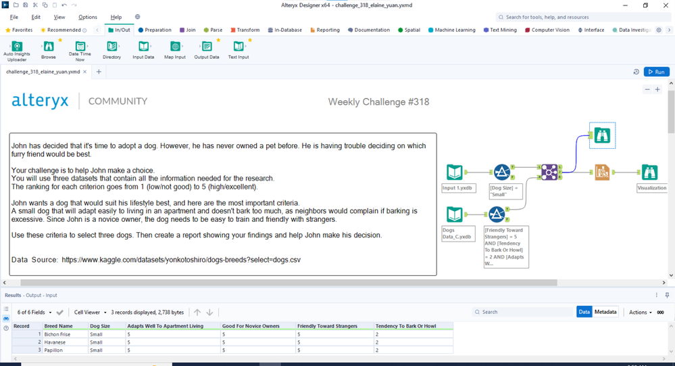Viewport: 675px width, 366px height.
Task: Open the File menu
Action: 14,17
